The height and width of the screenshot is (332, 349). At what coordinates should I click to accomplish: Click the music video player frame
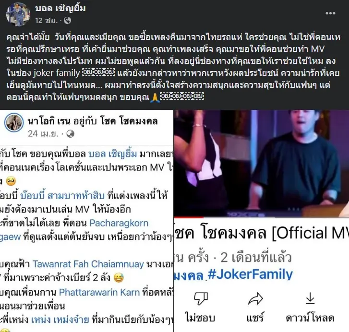262,163
